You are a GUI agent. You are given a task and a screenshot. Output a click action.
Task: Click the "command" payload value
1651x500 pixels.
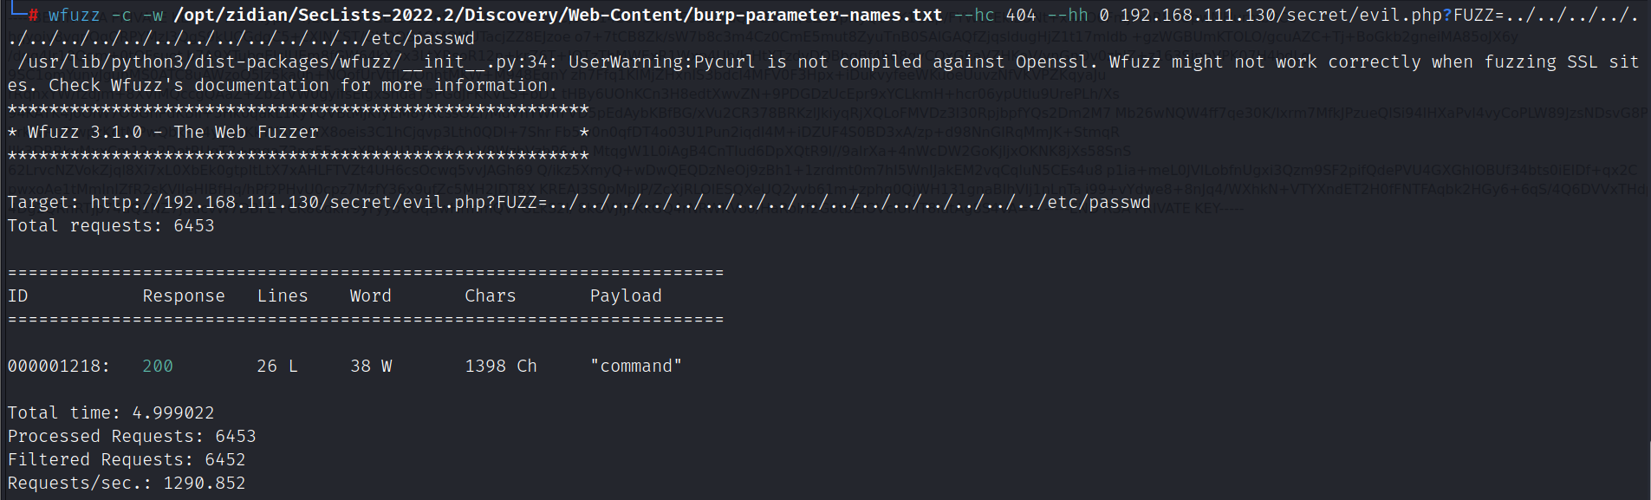click(x=636, y=366)
